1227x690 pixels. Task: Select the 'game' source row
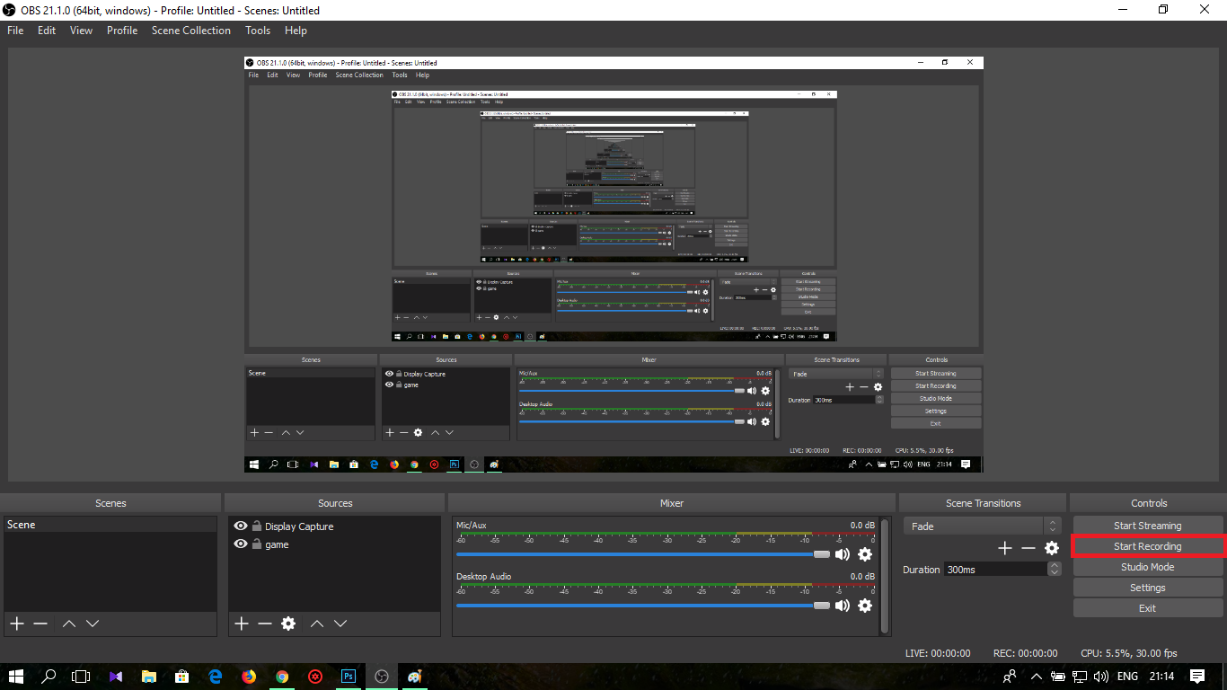click(334, 544)
